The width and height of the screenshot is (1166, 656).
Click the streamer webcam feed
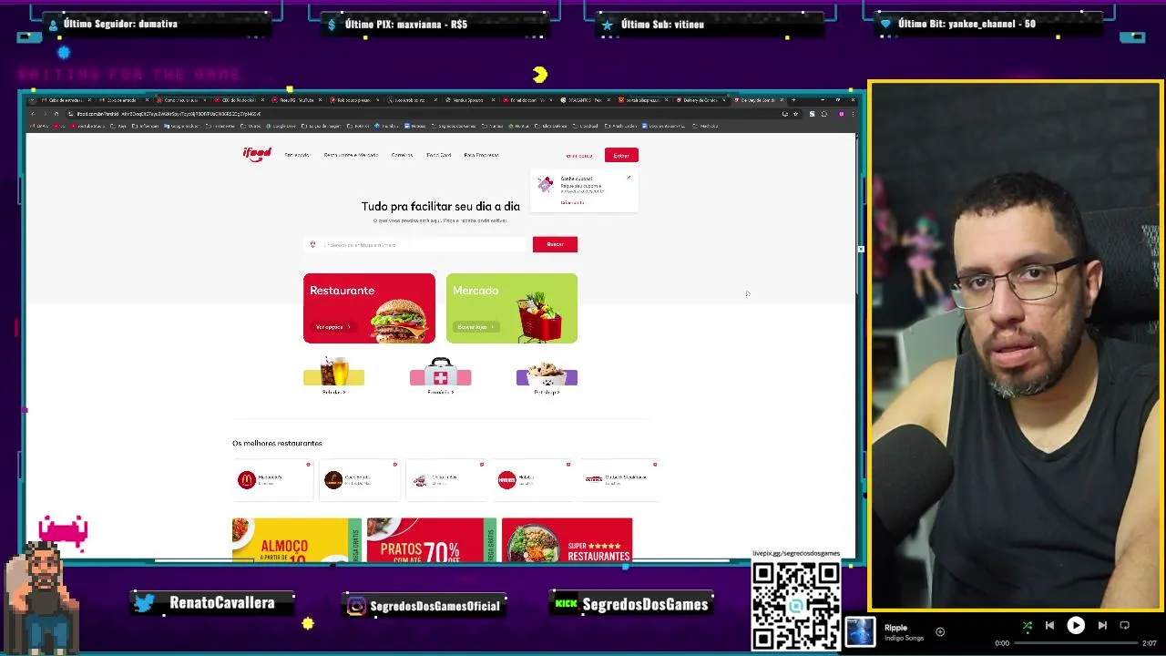click(x=1016, y=346)
